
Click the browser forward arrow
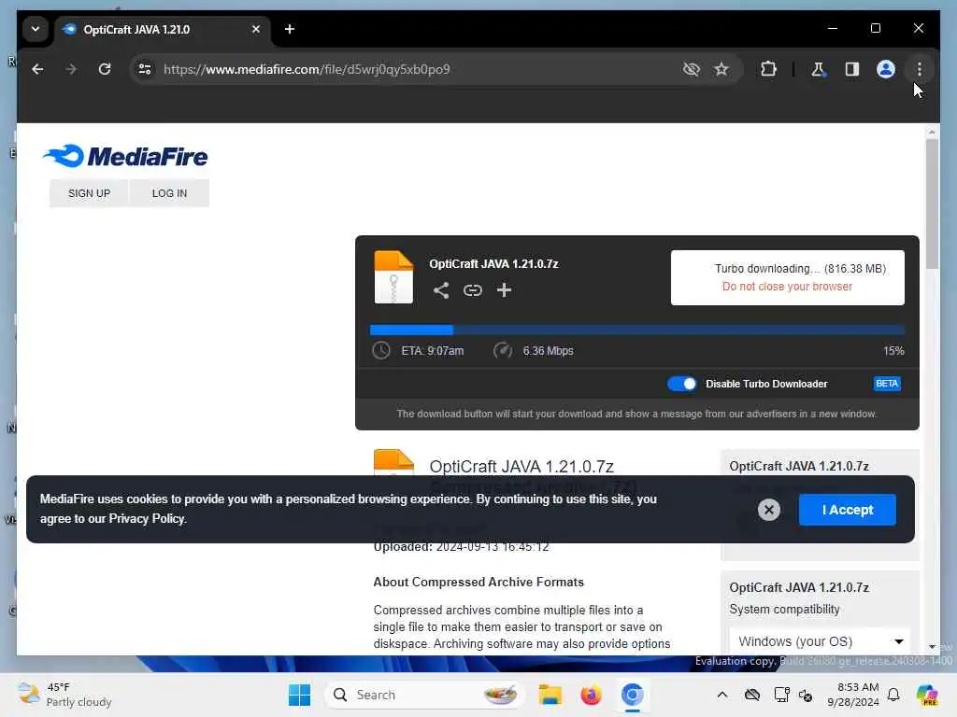click(71, 69)
